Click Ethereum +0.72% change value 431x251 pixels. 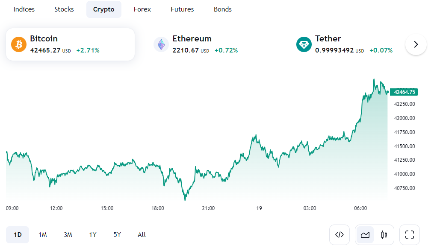tap(226, 50)
